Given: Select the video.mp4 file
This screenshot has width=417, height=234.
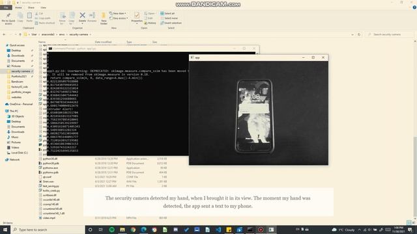Looking at the screenshot, I should [x=49, y=218].
